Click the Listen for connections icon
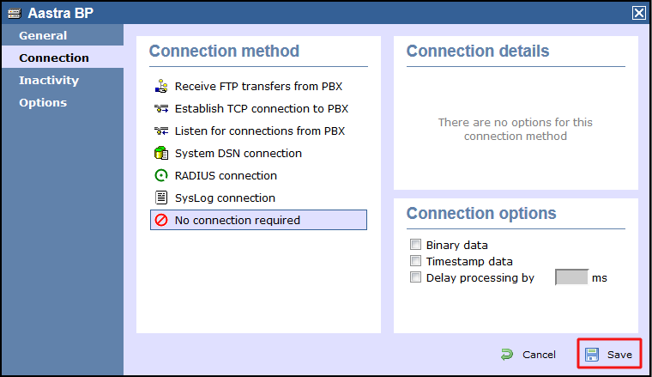Image resolution: width=652 pixels, height=377 pixels. click(x=160, y=131)
